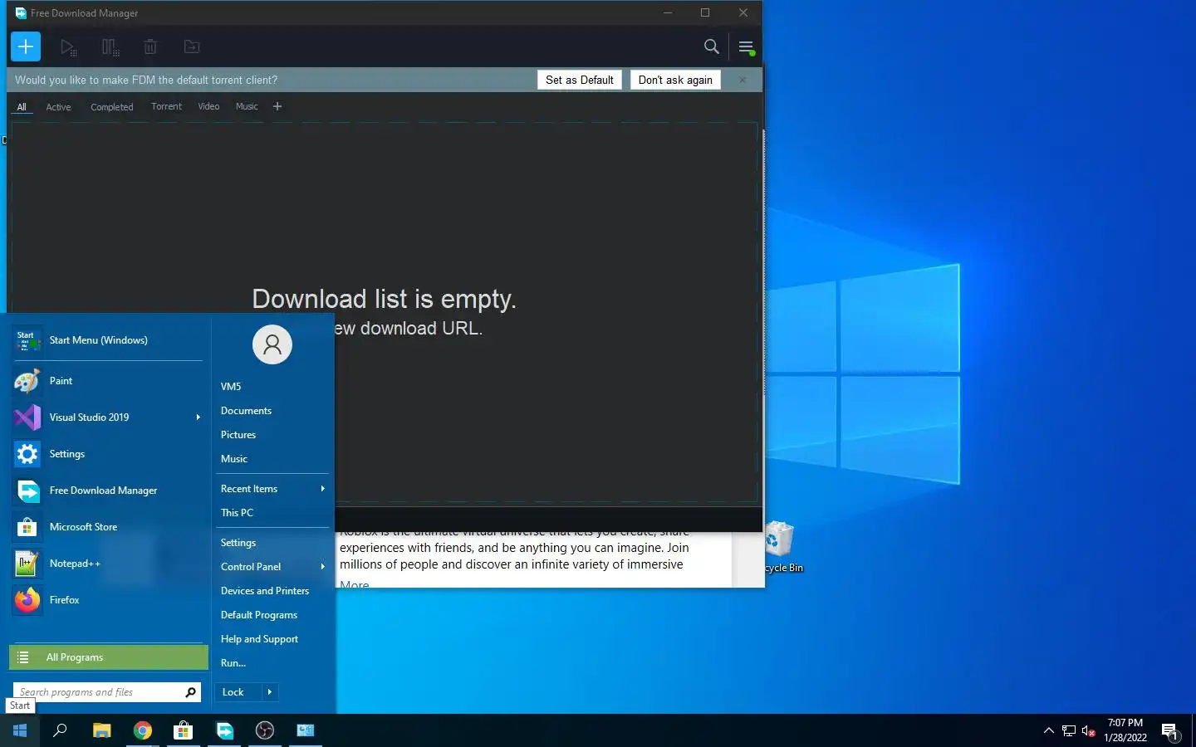Click the muted volume tray icon
The width and height of the screenshot is (1196, 747).
1089,731
